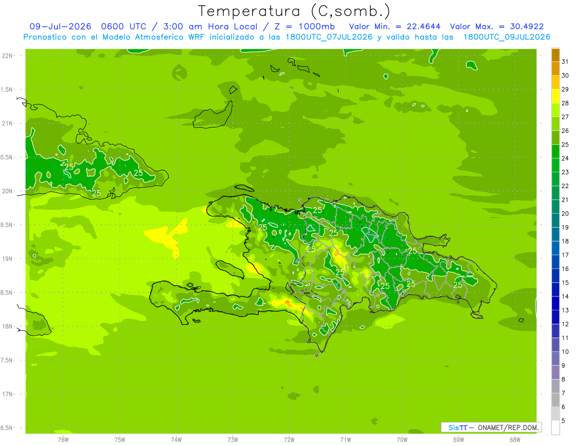Image resolution: width=578 pixels, height=446 pixels.
Task: Click legend value 29
Action: (x=565, y=89)
